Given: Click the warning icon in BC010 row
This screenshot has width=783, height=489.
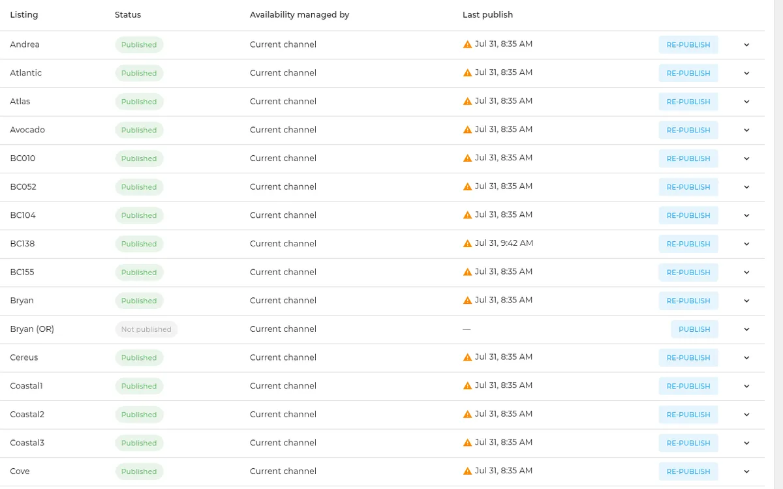Looking at the screenshot, I should pyautogui.click(x=467, y=158).
